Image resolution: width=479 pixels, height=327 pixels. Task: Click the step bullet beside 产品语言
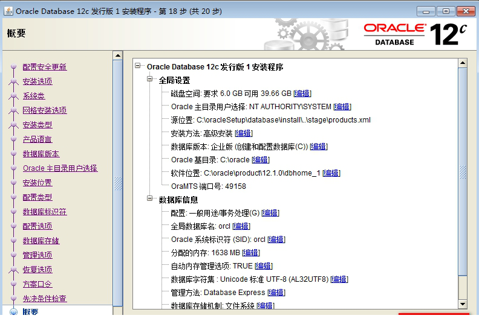point(13,139)
